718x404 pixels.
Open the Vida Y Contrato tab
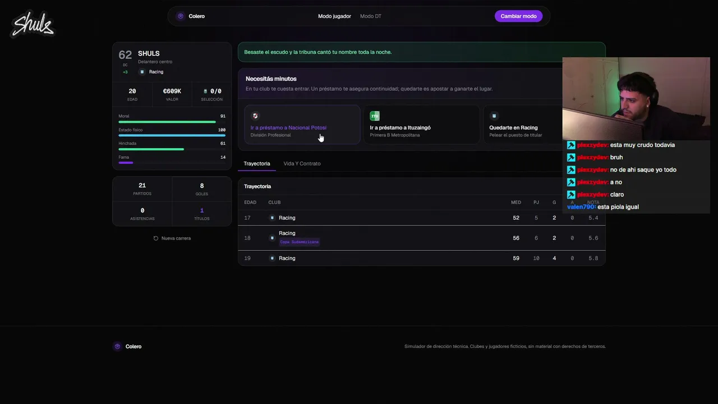(x=302, y=163)
